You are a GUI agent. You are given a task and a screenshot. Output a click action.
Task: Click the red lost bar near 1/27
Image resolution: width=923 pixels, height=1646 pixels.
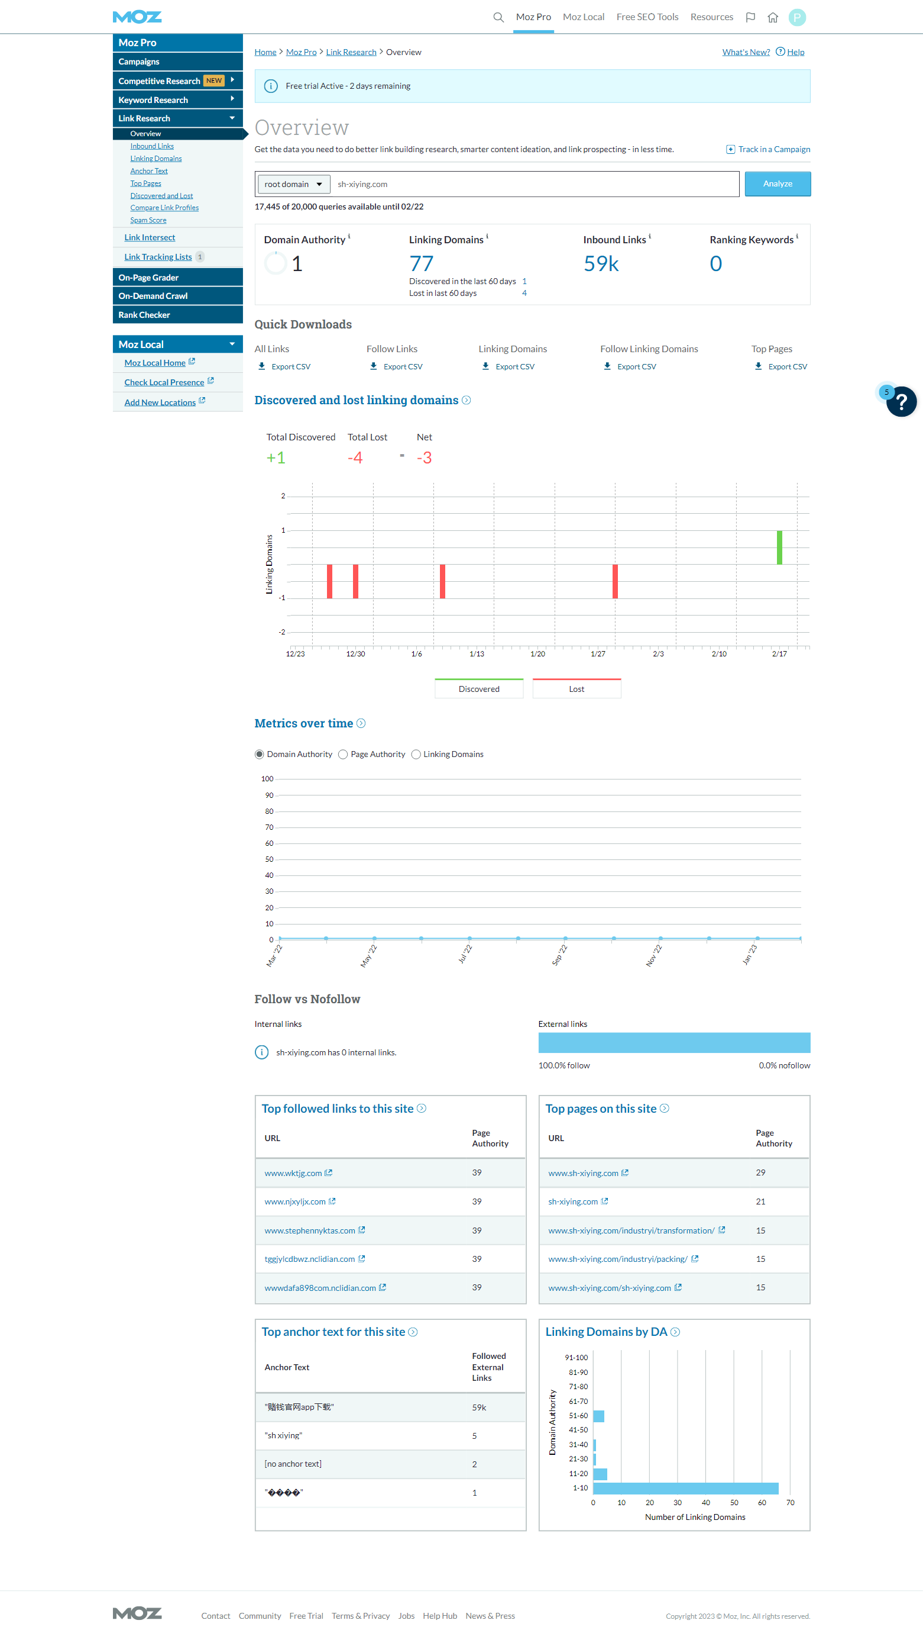point(615,581)
